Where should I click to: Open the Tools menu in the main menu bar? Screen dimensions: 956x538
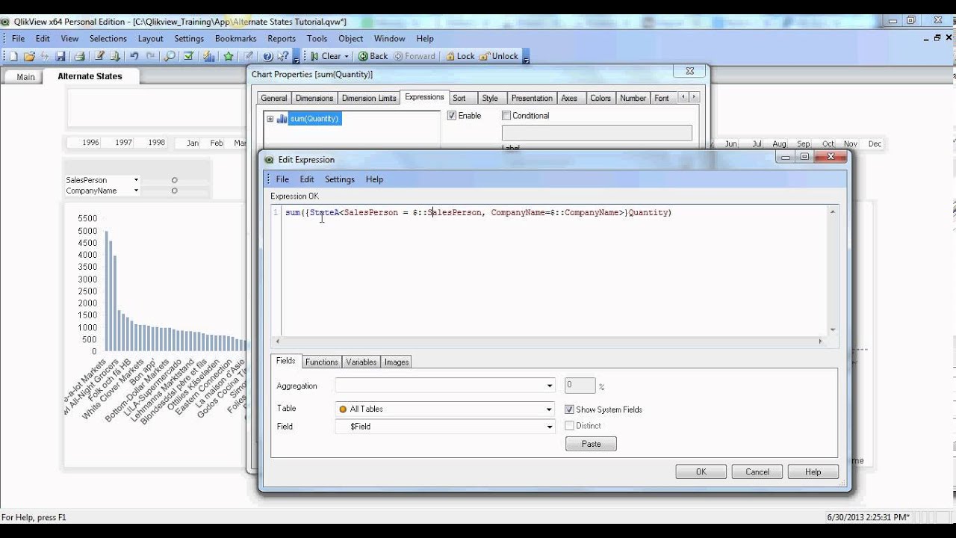pos(317,39)
